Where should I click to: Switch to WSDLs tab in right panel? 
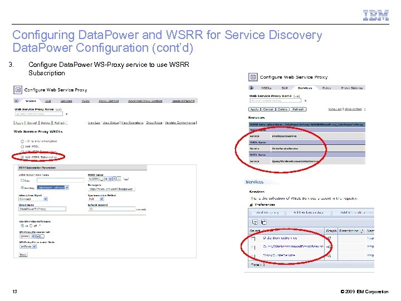[x=266, y=88]
